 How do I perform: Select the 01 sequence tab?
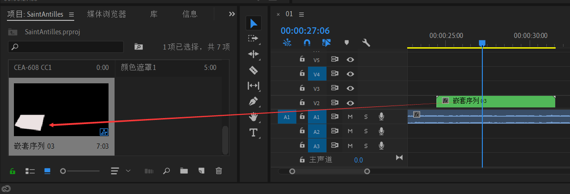289,14
